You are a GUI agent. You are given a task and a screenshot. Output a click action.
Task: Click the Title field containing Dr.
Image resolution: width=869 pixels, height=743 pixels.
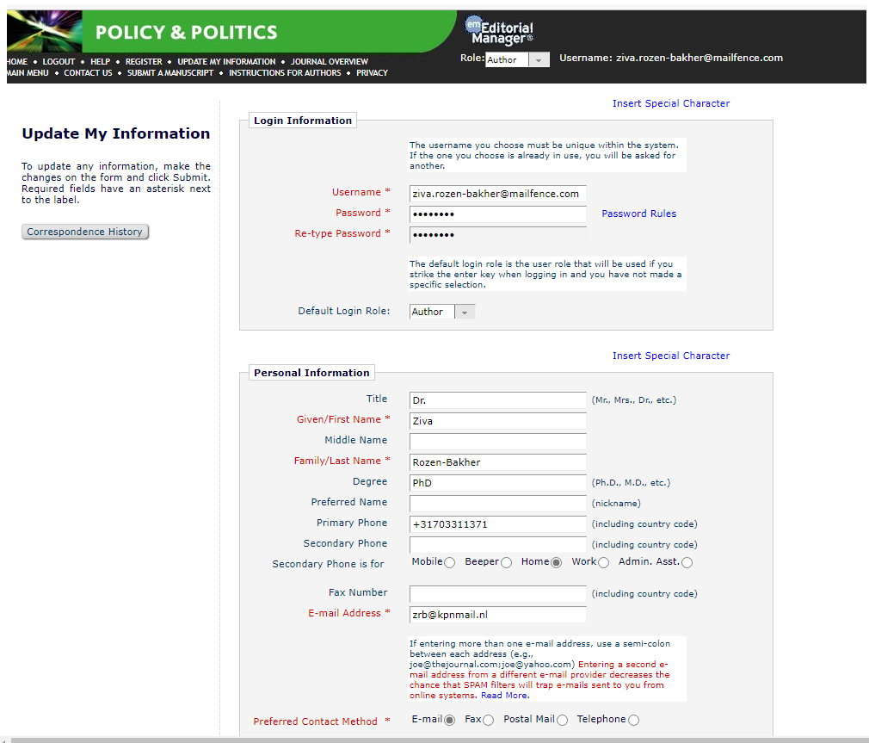click(x=497, y=400)
